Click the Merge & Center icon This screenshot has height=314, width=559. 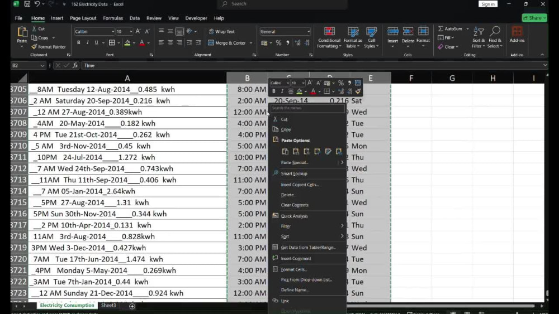[x=211, y=43]
